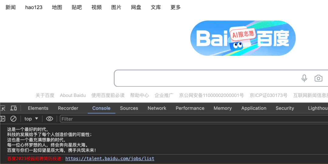This screenshot has height=164, width=328.
Task: Open the 文库 link
Action: [x=155, y=7]
